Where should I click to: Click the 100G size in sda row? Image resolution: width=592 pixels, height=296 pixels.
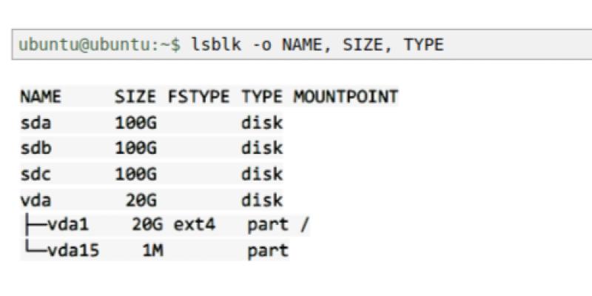135,123
